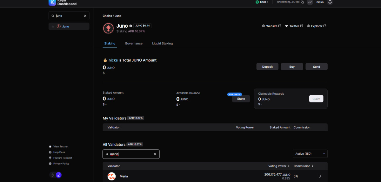Open the Active (150) dropdown
The width and height of the screenshot is (381, 182).
tap(310, 154)
